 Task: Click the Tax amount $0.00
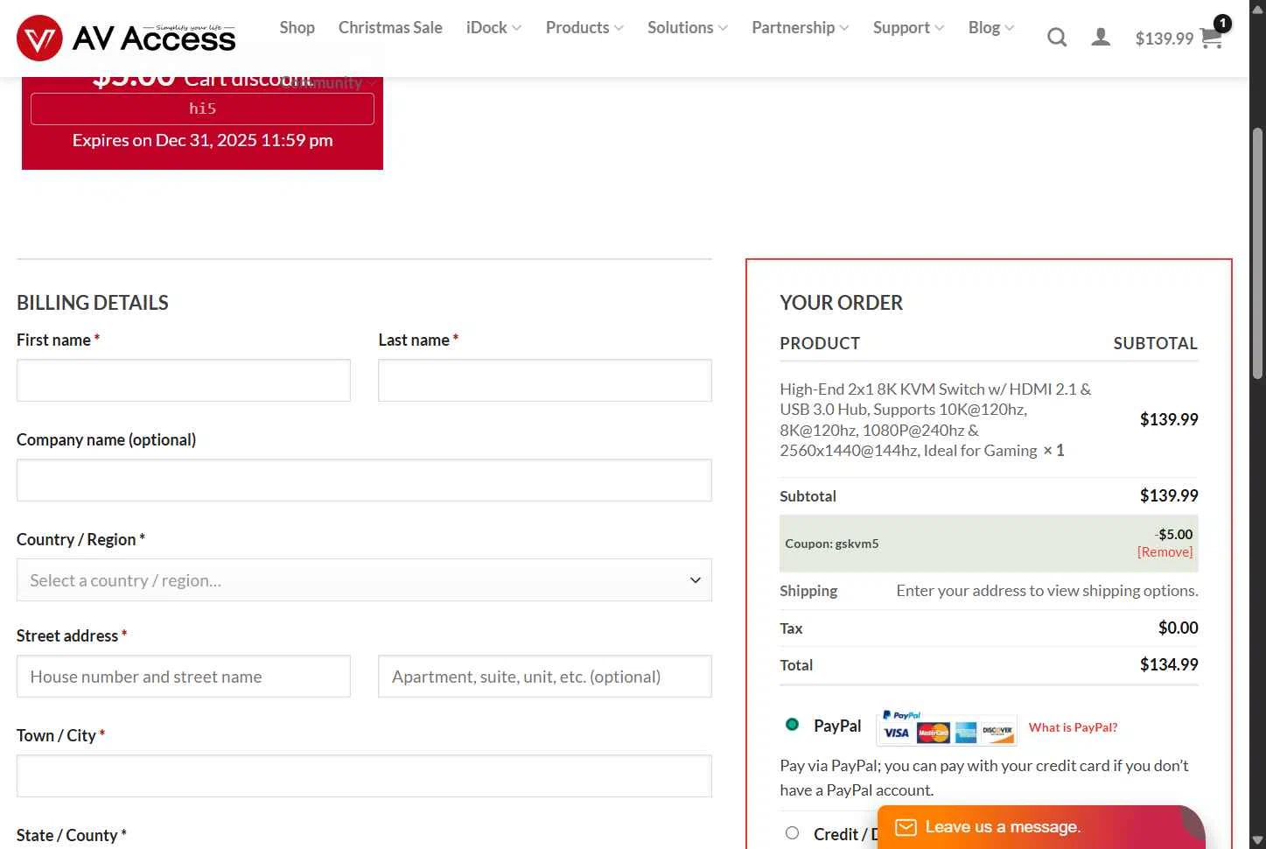pos(1178,628)
